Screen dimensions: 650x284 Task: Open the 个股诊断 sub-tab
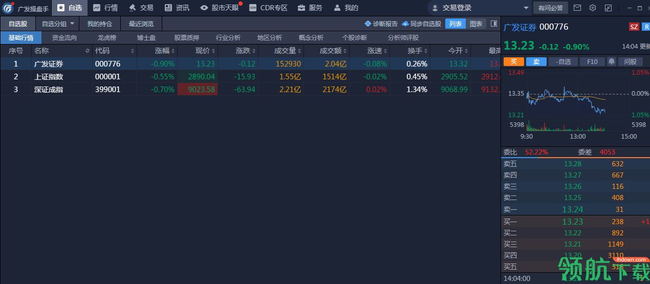tap(355, 37)
